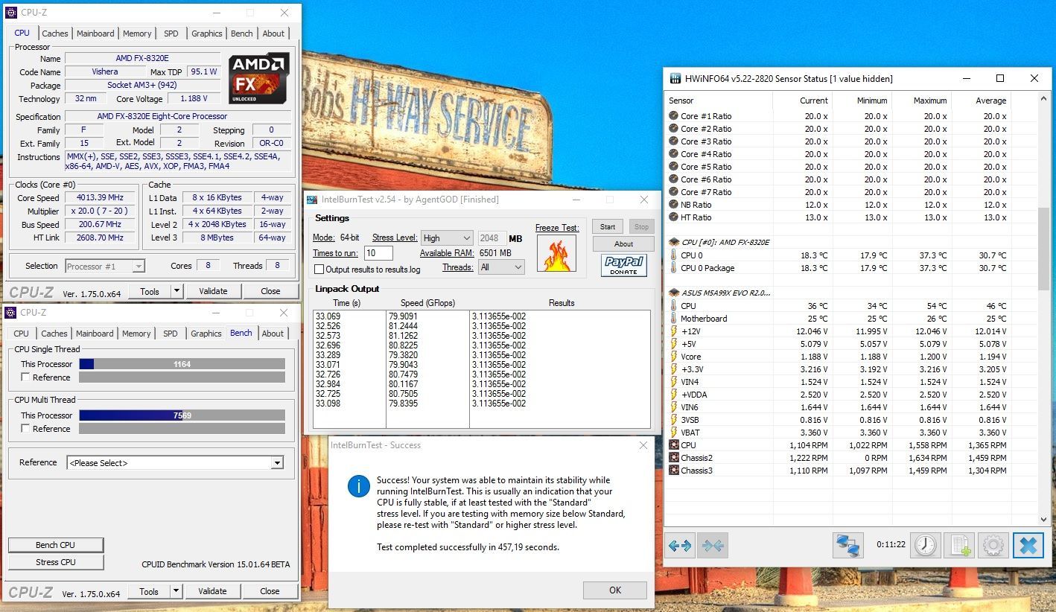1056x612 pixels.
Task: Open SPD tab in bottom CPU-Z window
Action: pyautogui.click(x=171, y=334)
